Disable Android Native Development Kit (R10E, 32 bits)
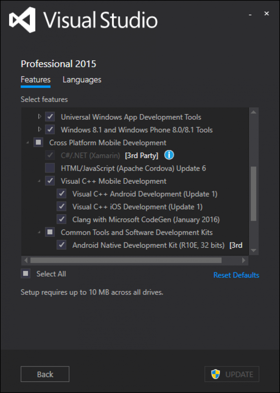This screenshot has height=393, width=280. pos(61,245)
